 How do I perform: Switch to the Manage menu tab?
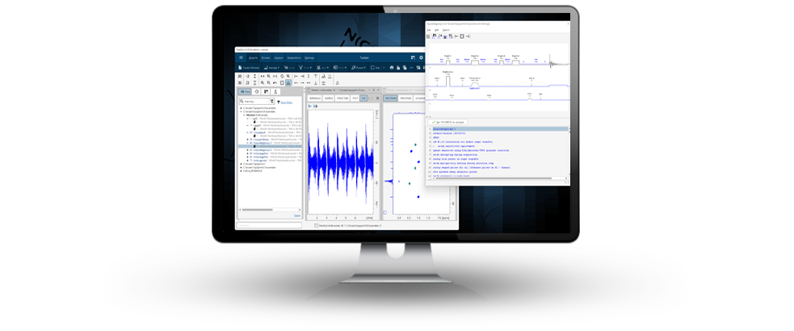(309, 58)
